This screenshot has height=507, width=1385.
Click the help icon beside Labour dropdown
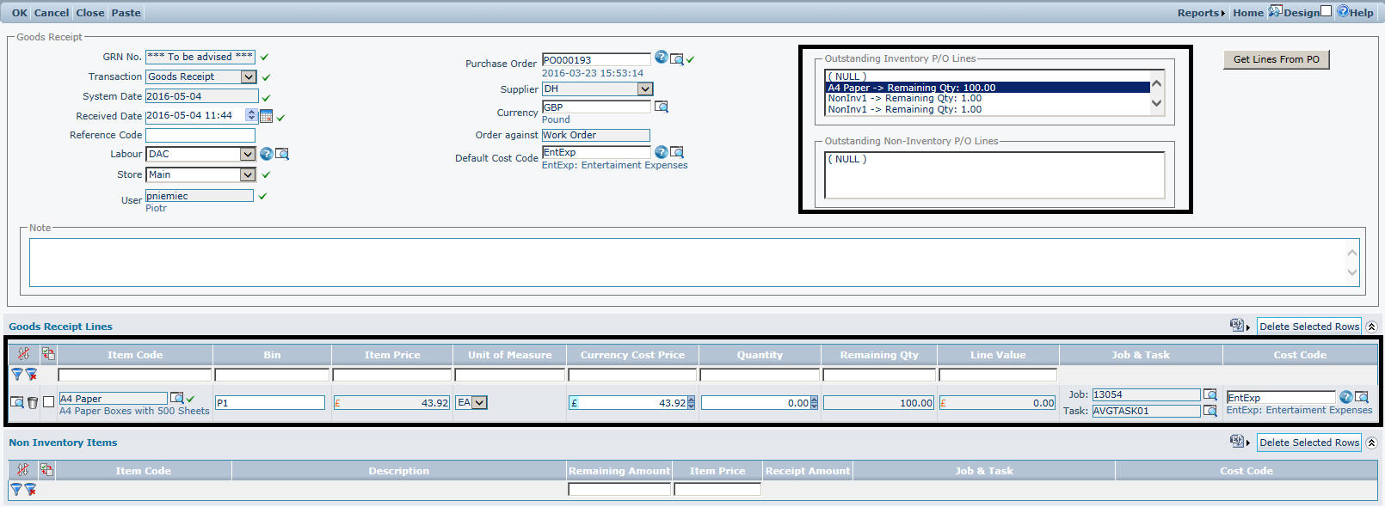click(x=267, y=154)
